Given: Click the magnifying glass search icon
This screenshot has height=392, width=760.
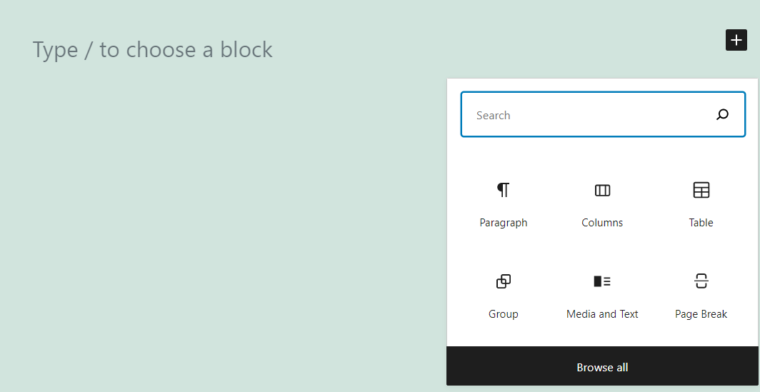Looking at the screenshot, I should tap(722, 114).
